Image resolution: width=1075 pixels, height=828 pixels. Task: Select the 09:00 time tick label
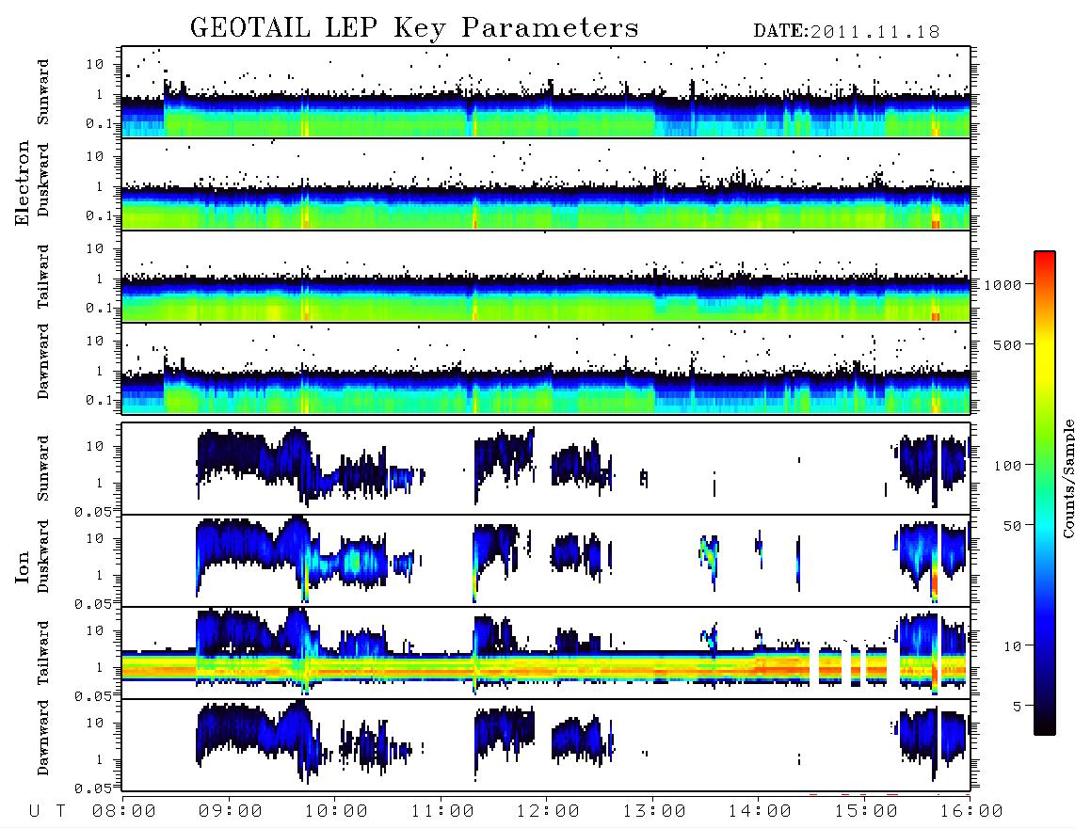pos(230,812)
